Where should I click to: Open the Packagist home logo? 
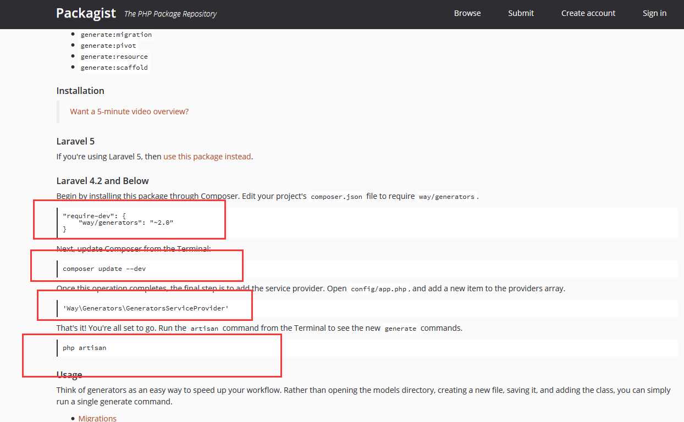click(86, 13)
